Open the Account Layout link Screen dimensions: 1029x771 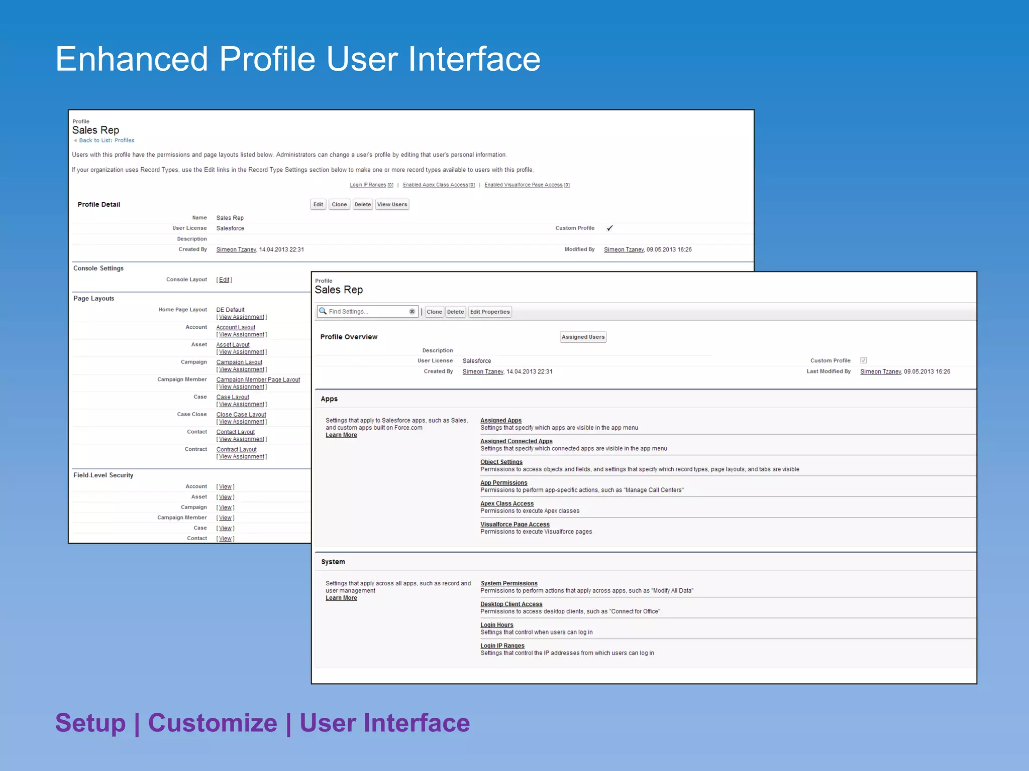click(236, 327)
